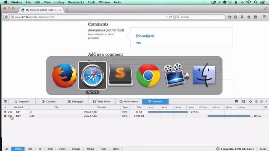Screen dimensions: 269x151
Task: Select the 403 GET edit request row
Action: (x=135, y=116)
